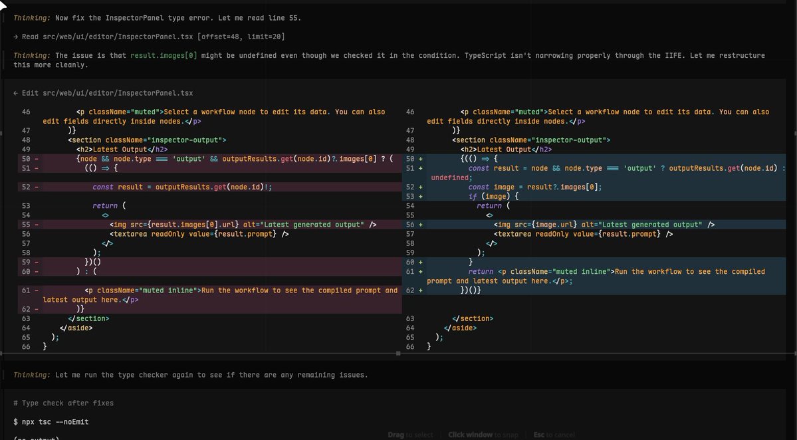Select removed line 55 img src result.images[0].url

coord(210,225)
